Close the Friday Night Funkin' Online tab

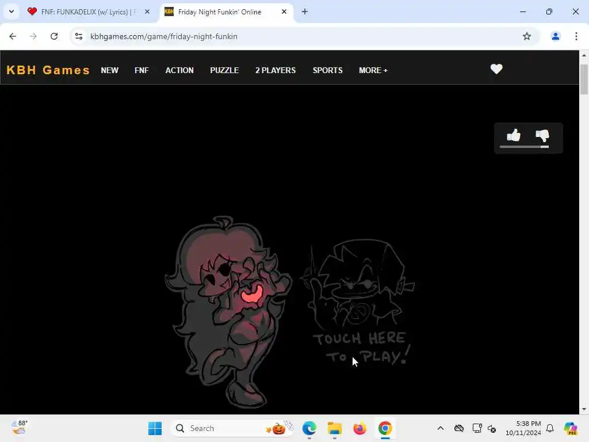point(284,12)
